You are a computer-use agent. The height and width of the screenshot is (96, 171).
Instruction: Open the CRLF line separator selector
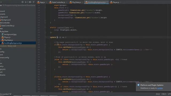[164, 94]
